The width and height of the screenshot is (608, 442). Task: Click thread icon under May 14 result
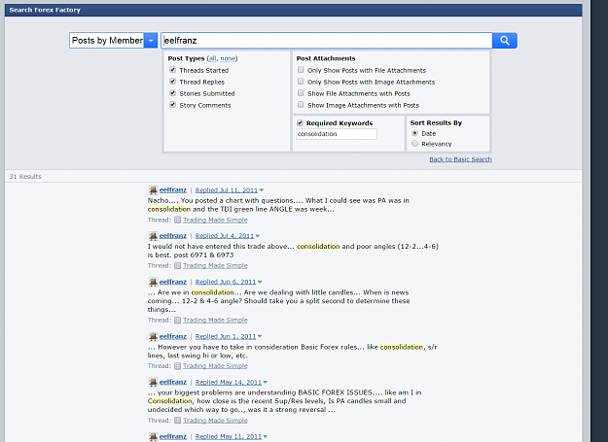coord(177,421)
